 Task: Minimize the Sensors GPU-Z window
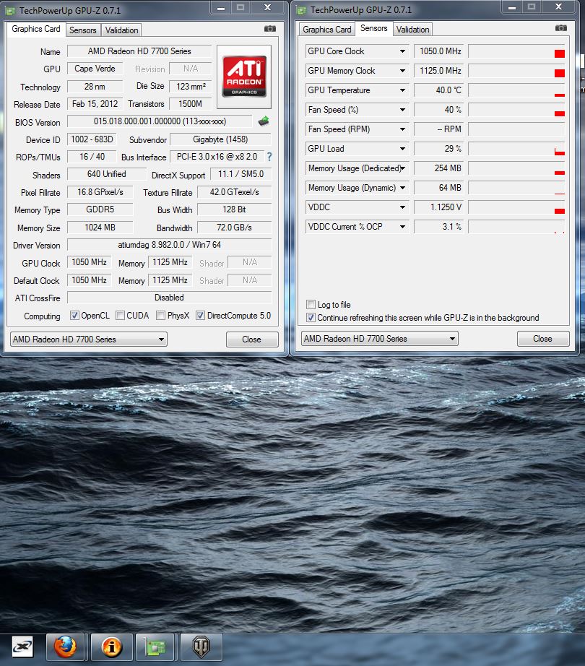click(512, 8)
